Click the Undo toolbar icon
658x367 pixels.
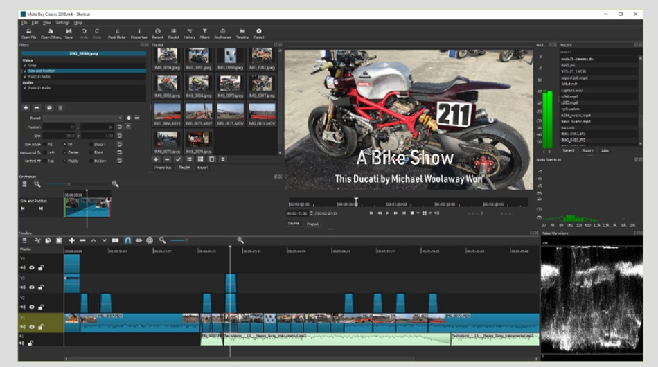(x=84, y=33)
